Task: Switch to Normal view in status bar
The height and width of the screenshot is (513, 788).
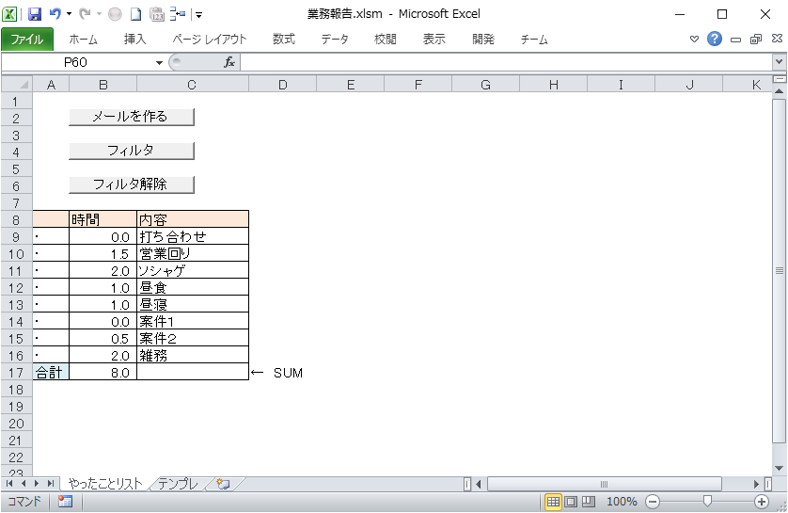Action: (x=553, y=502)
